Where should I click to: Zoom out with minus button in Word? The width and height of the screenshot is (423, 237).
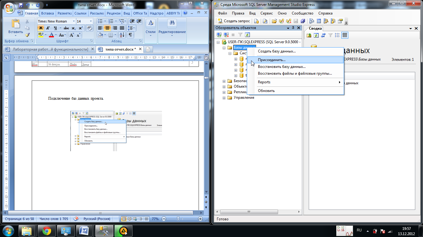pos(164,219)
